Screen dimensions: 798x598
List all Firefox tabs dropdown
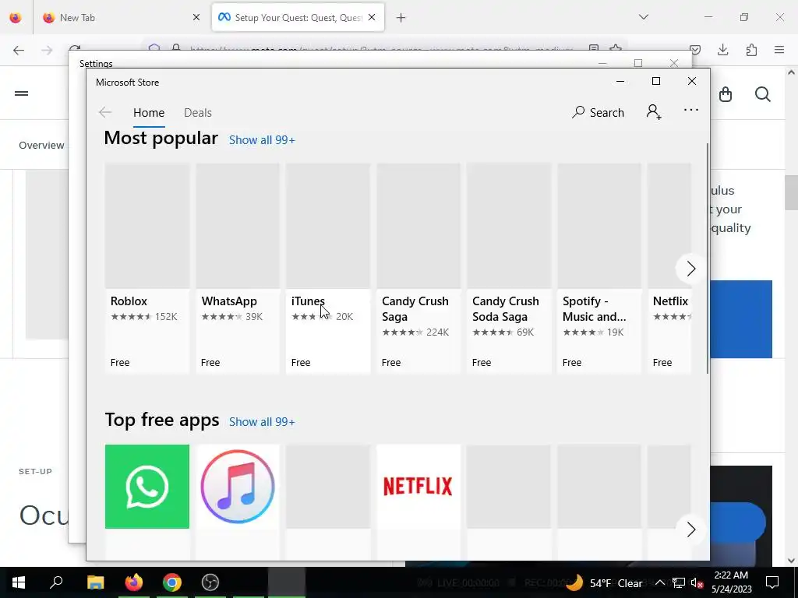tap(644, 17)
